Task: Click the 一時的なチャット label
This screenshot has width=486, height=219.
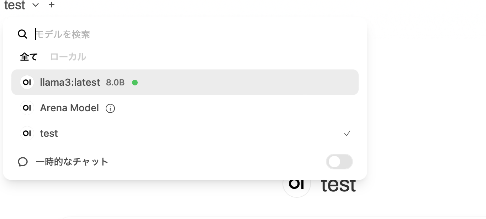Action: (72, 162)
